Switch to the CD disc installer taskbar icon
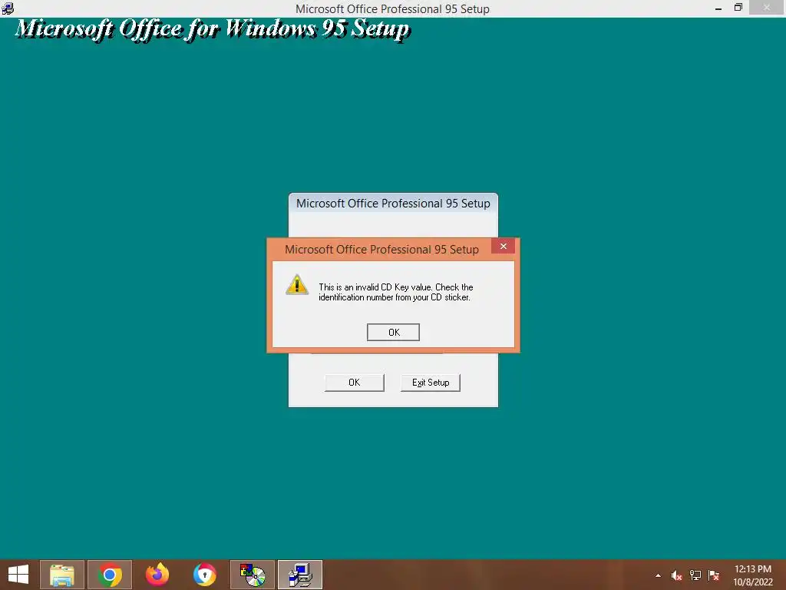Screen dimensions: 786x590 [253, 575]
